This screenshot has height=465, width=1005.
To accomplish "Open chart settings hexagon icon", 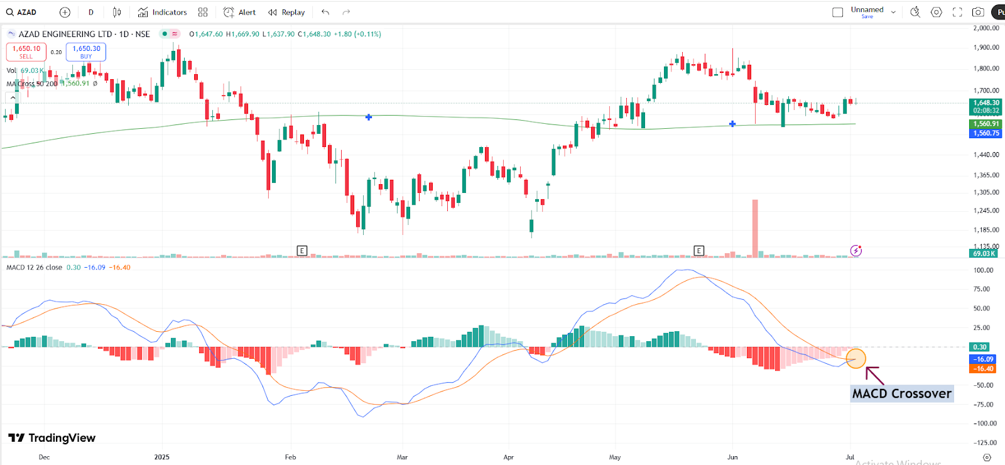I will point(936,12).
